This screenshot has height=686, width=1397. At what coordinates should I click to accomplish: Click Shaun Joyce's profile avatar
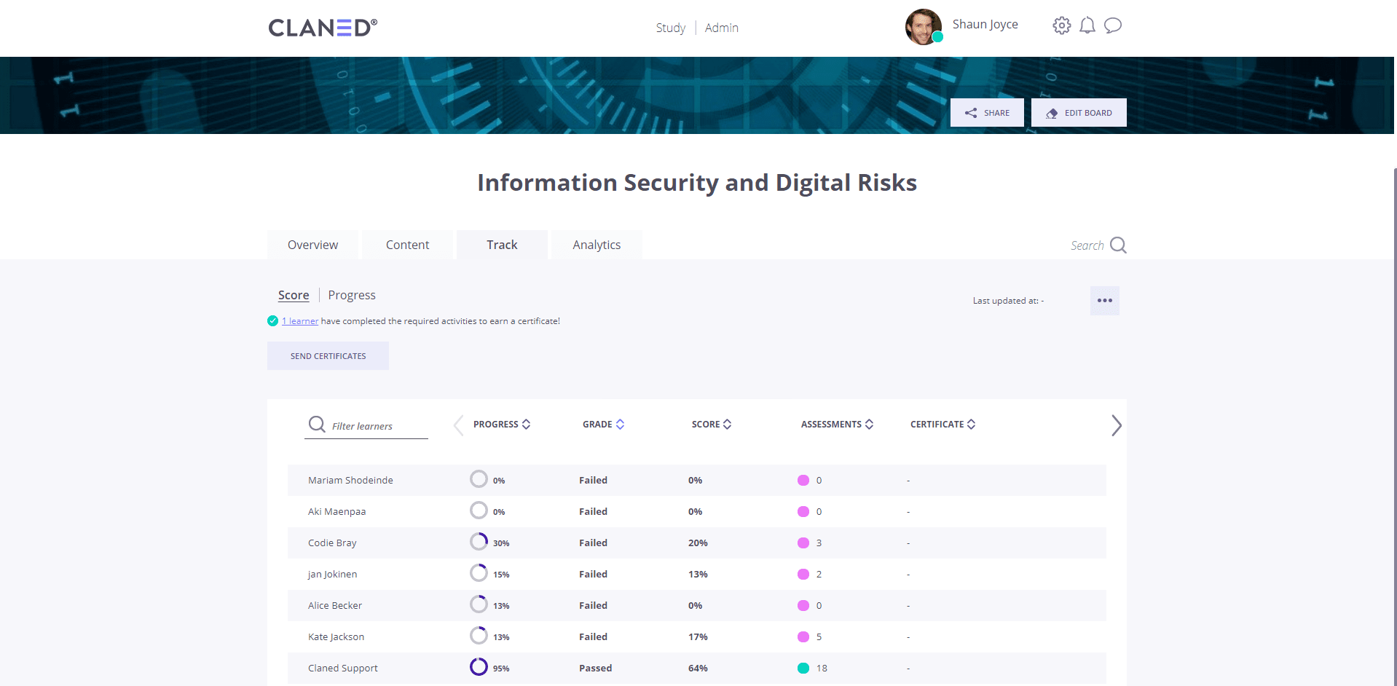(x=923, y=26)
